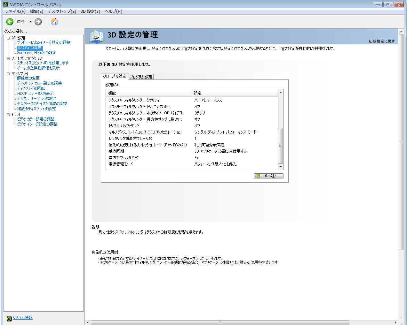Click the システム情報 icon
Image resolution: width=407 pixels, height=325 pixels.
(x=9, y=319)
